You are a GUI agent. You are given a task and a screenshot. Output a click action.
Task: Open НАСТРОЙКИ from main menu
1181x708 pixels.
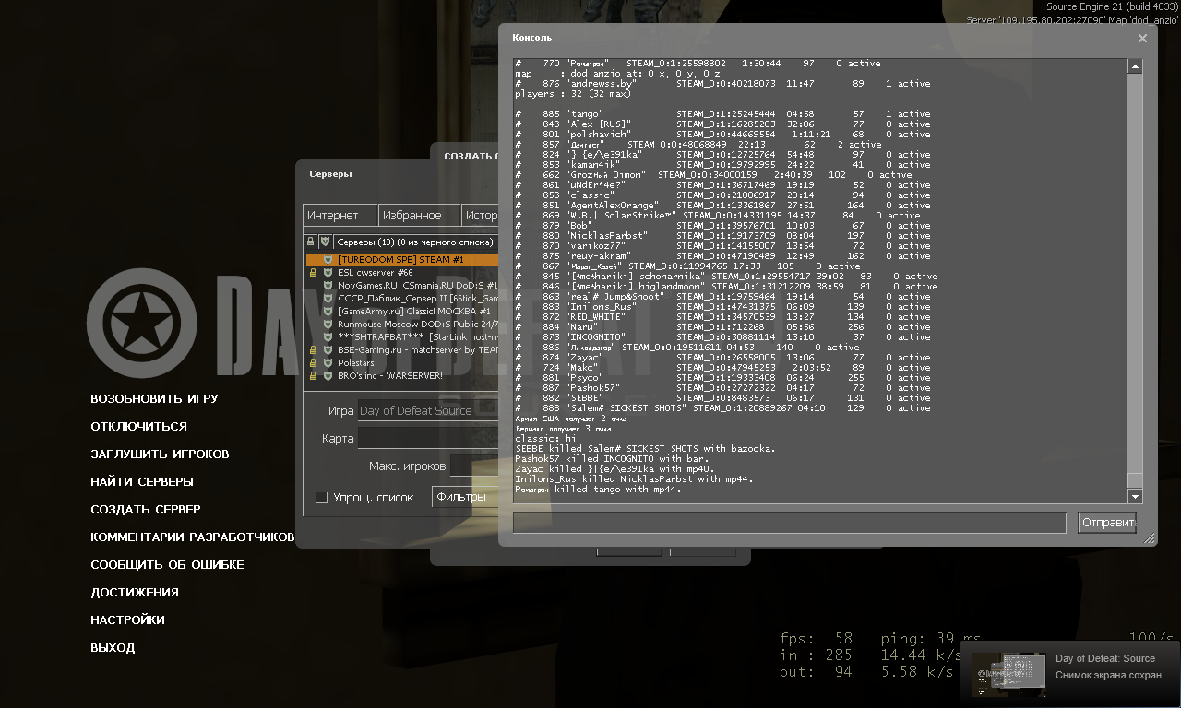[127, 620]
